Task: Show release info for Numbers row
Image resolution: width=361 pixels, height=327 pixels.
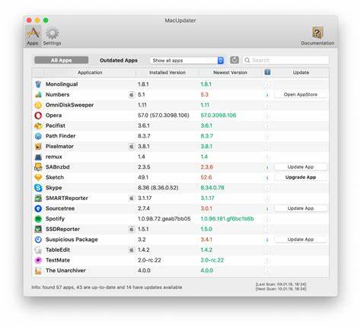Action: point(267,95)
